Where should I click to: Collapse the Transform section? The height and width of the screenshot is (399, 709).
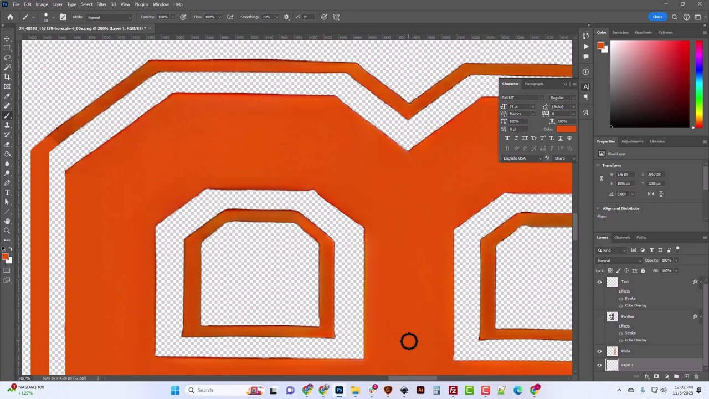tap(598, 165)
